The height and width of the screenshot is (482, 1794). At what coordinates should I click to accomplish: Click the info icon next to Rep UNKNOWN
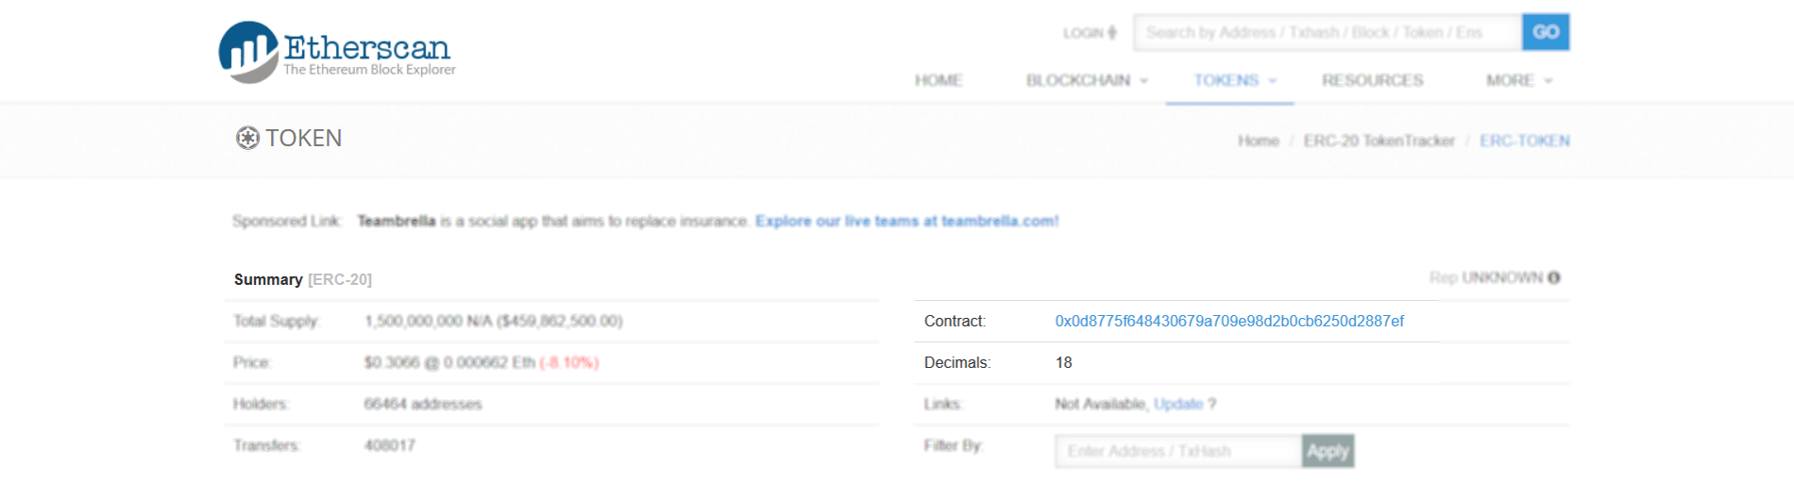[x=1554, y=278]
